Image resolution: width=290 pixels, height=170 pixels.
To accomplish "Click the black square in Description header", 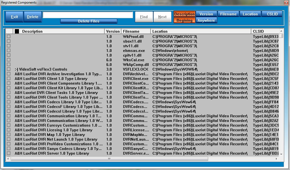I will 17,31.
